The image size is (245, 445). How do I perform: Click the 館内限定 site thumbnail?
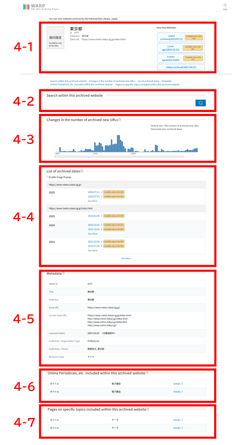(55, 37)
